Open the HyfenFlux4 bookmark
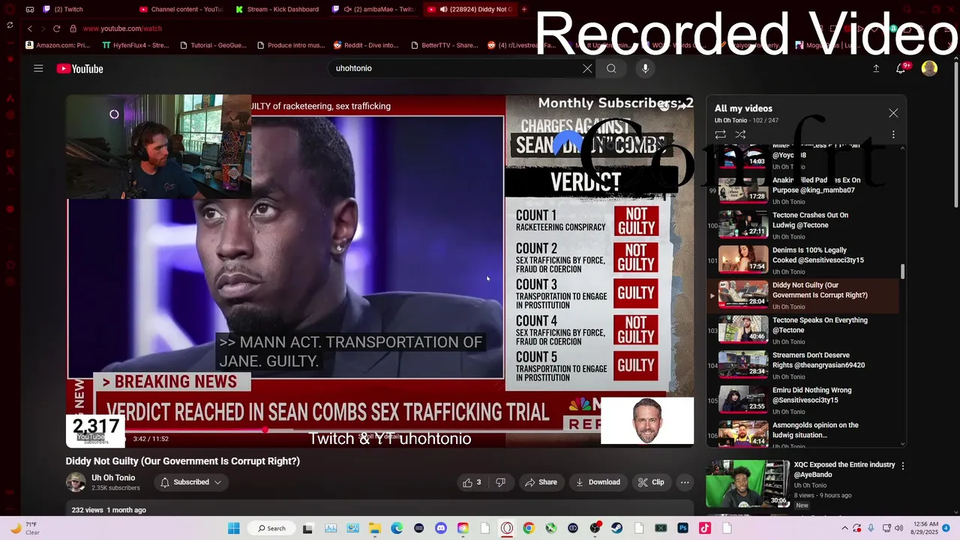 [136, 45]
